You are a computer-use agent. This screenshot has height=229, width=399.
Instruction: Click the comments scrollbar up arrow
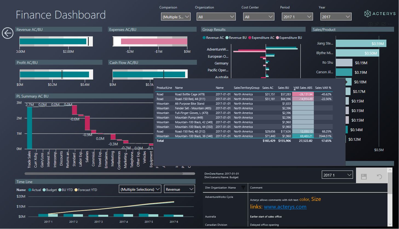(390, 170)
